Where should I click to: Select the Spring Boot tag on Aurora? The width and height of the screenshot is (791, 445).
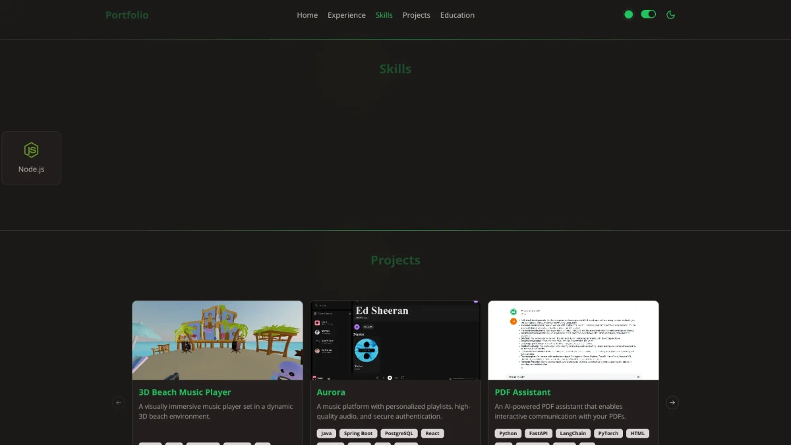pyautogui.click(x=358, y=433)
